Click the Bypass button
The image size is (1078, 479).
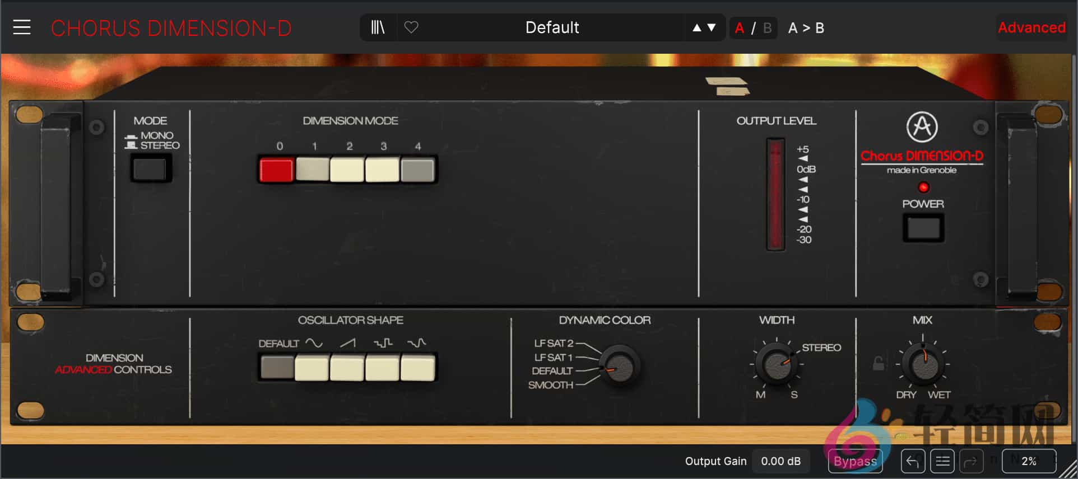[855, 461]
